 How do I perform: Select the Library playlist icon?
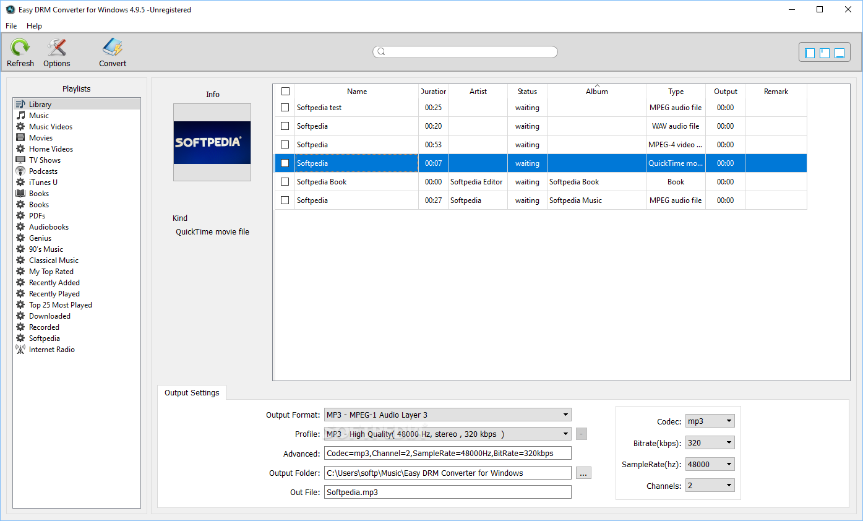click(x=20, y=105)
